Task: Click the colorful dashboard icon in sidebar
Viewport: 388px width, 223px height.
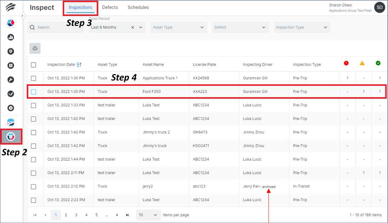Action: click(11, 23)
